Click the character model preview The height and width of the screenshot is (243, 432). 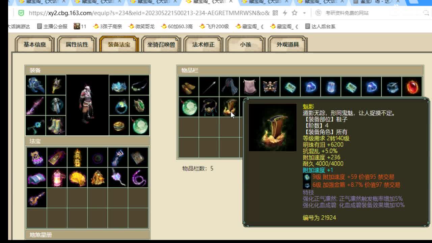[x=87, y=105]
